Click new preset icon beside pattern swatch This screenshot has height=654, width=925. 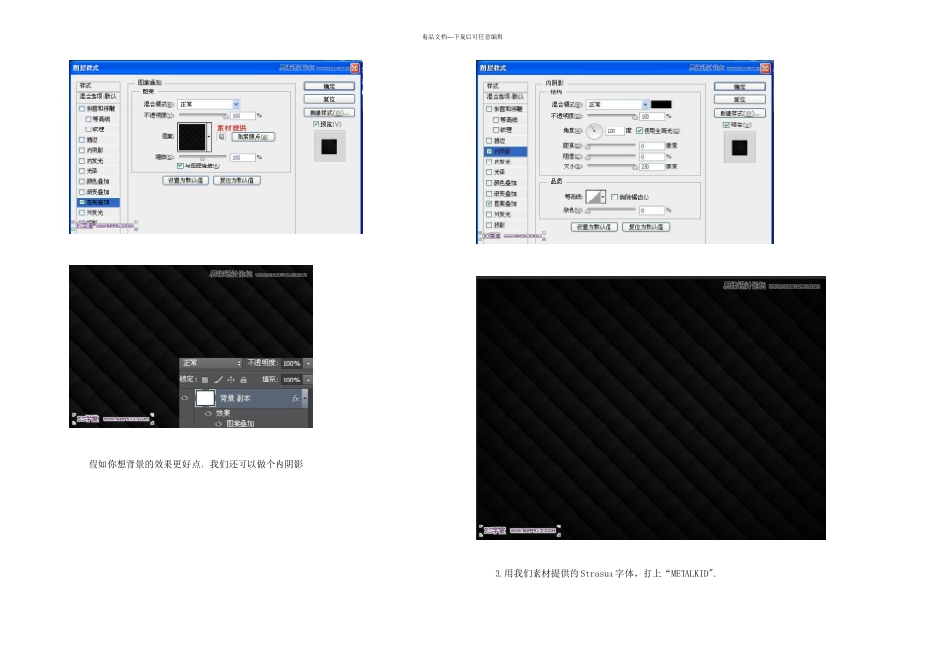coord(221,137)
